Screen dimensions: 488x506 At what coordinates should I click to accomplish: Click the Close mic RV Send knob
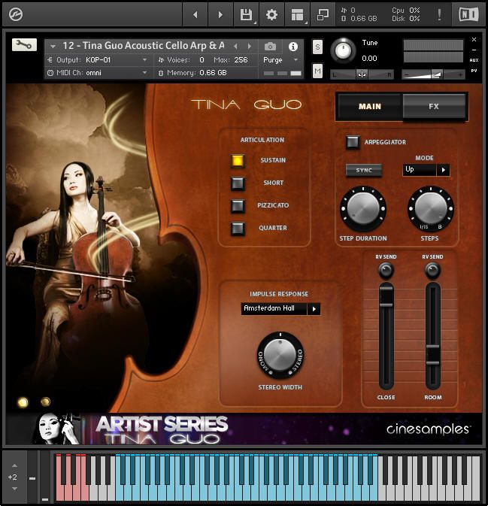(x=386, y=271)
